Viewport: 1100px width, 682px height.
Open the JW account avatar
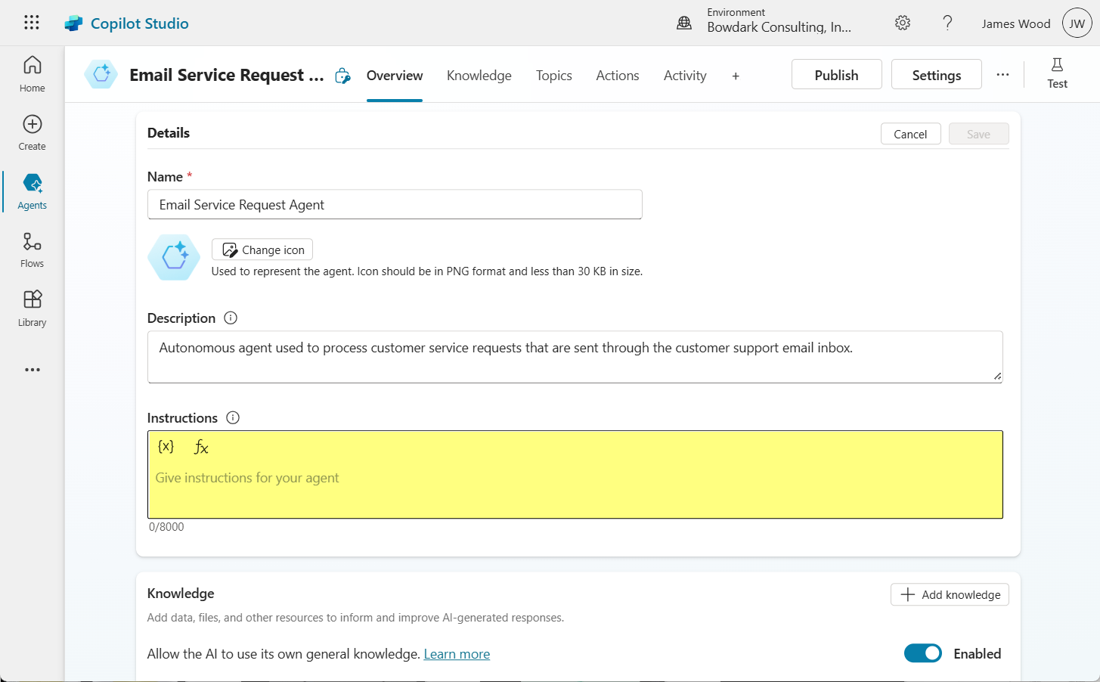click(1077, 23)
